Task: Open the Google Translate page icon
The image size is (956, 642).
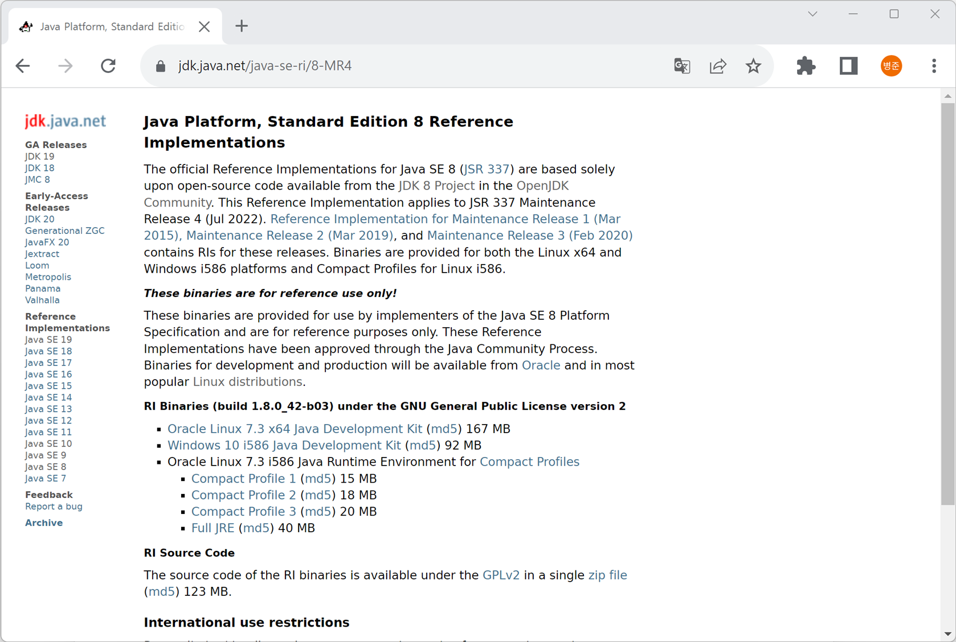Action: tap(682, 66)
